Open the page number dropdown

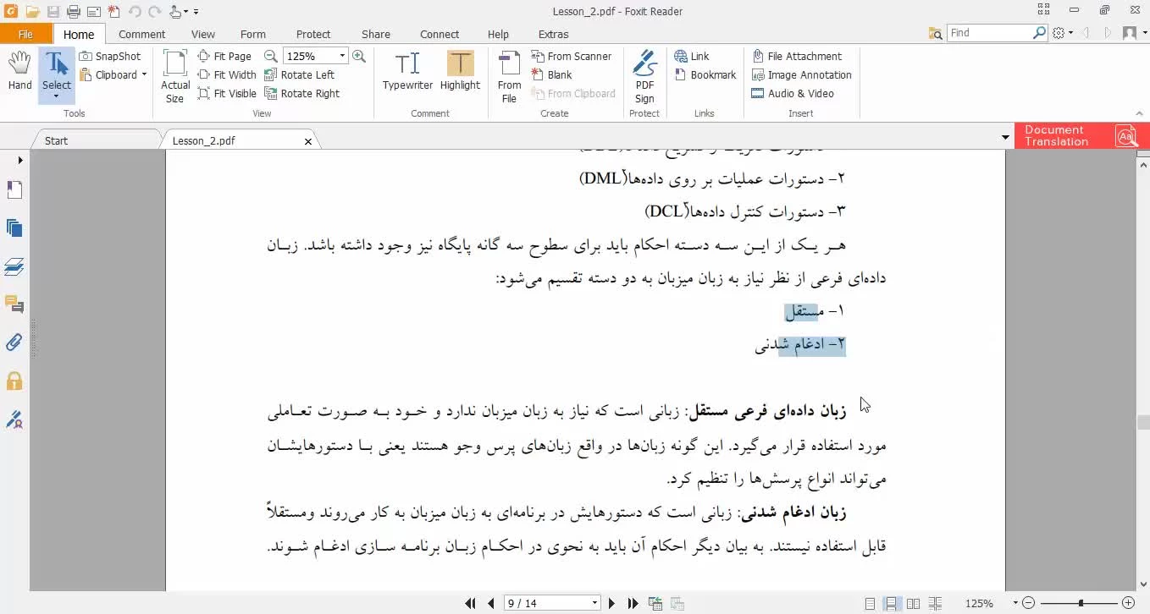(594, 603)
